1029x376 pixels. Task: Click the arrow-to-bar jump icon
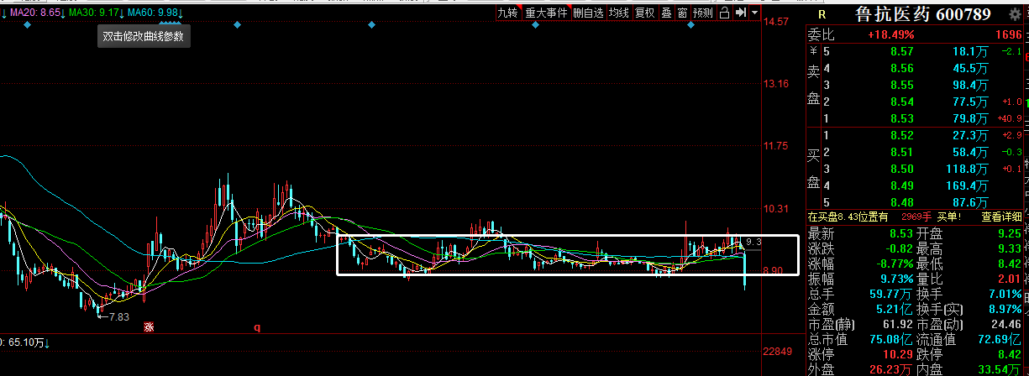pos(741,13)
